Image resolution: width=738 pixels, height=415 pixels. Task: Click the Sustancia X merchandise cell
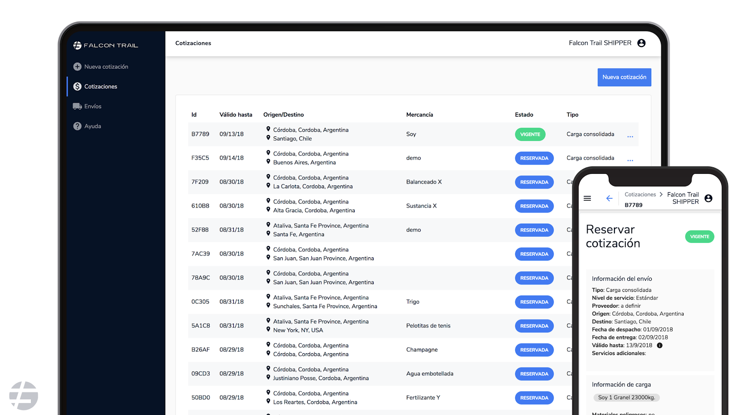(421, 206)
